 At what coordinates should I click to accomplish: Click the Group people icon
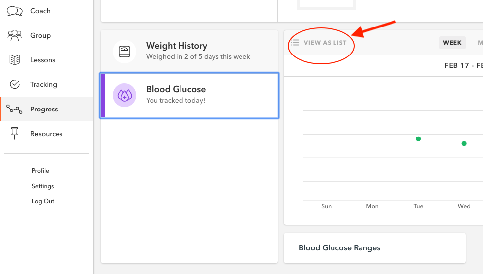(x=14, y=36)
